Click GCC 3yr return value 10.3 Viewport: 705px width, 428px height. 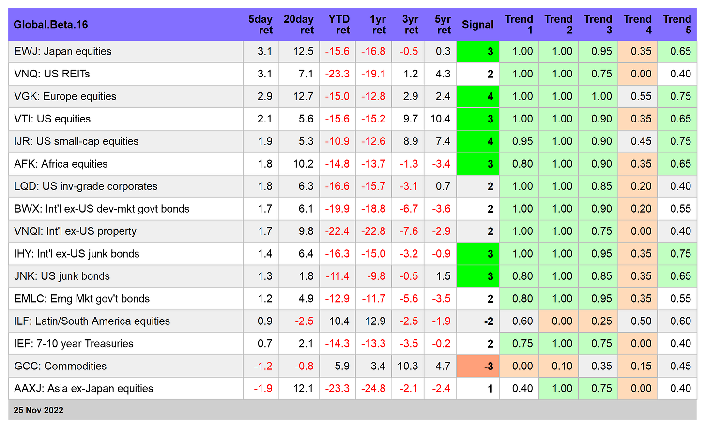(408, 366)
